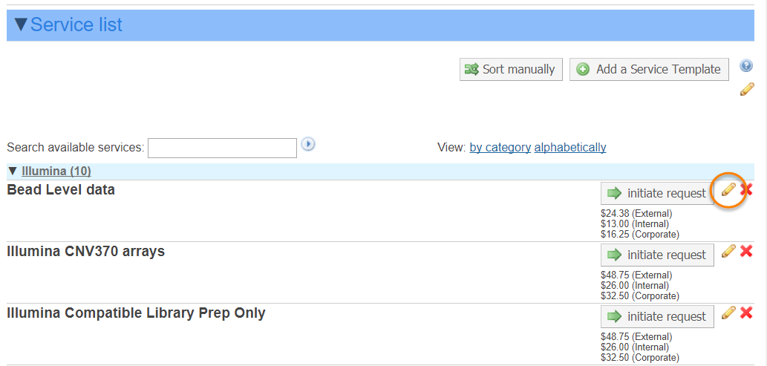This screenshot has width=767, height=366.
Task: Click the Sort manually button
Action: [x=511, y=69]
